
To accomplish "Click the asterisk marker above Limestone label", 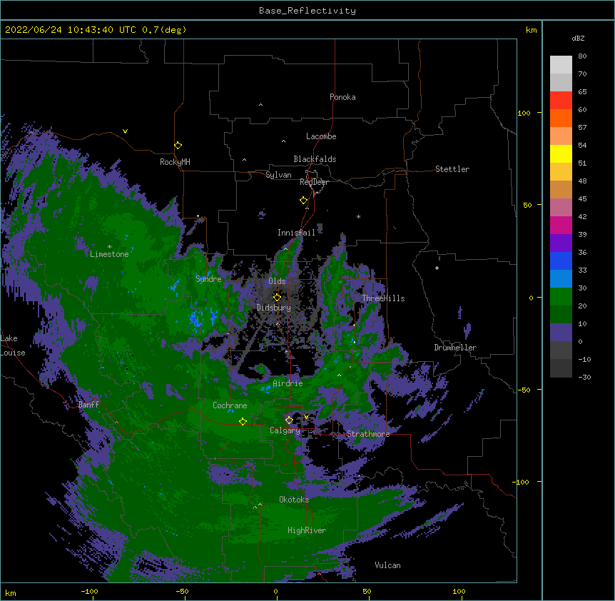I will click(x=109, y=247).
